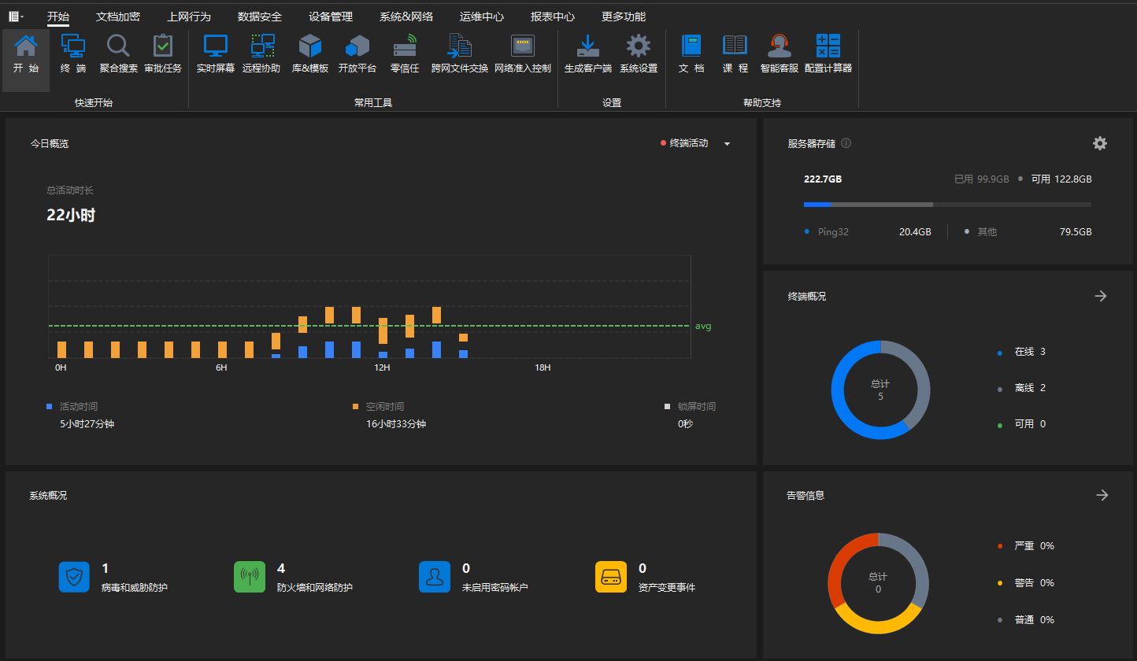Switch to 数据安全 tab

click(x=260, y=17)
